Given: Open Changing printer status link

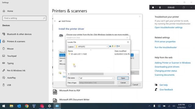Looking at the screenshot, I should pyautogui.click(x=166, y=71).
